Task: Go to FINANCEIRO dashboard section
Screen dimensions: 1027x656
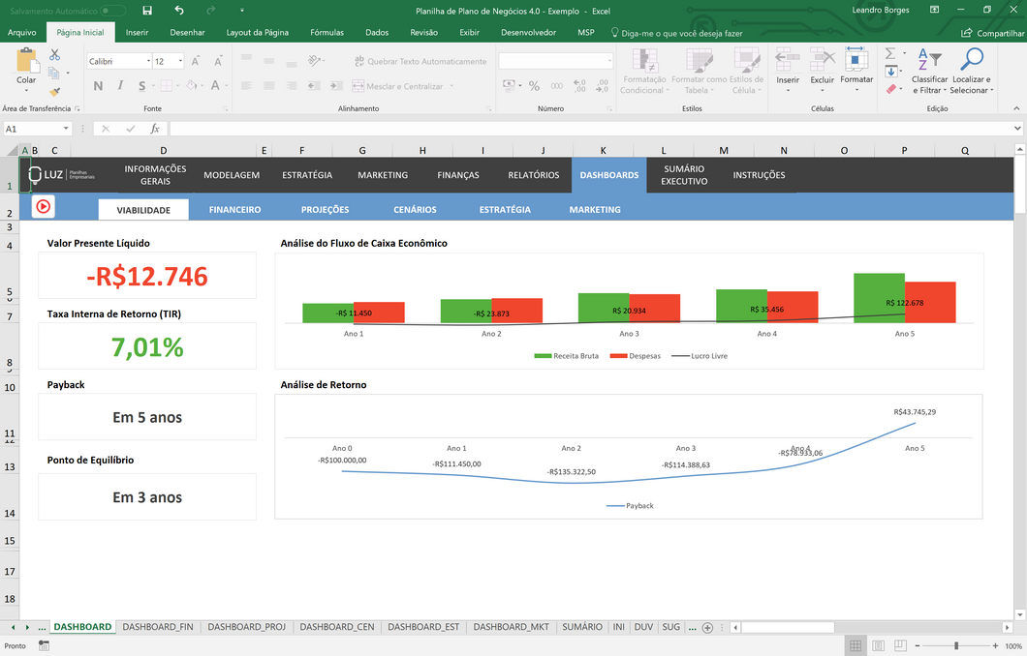Action: [234, 209]
